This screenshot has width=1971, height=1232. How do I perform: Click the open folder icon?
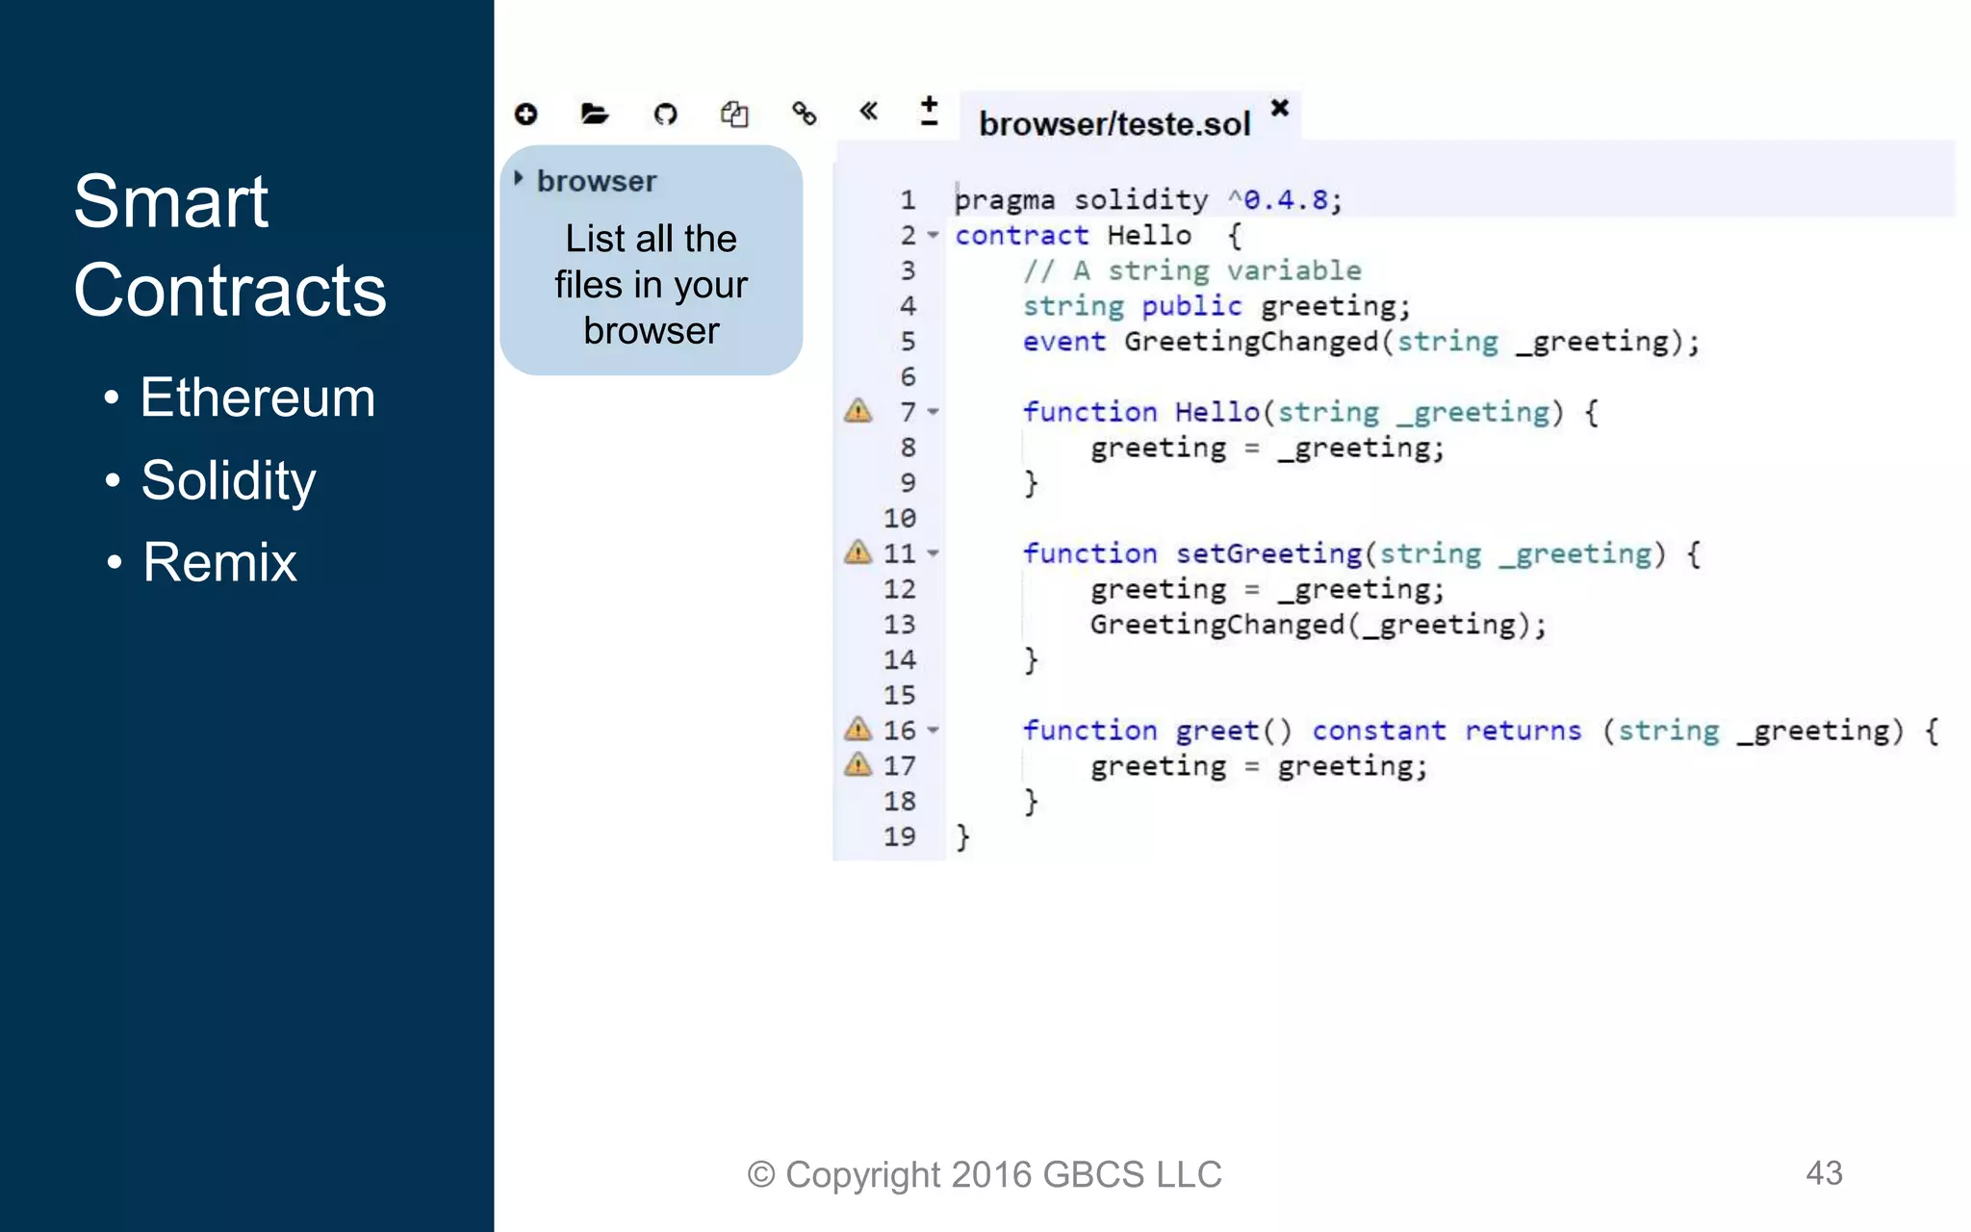[595, 115]
